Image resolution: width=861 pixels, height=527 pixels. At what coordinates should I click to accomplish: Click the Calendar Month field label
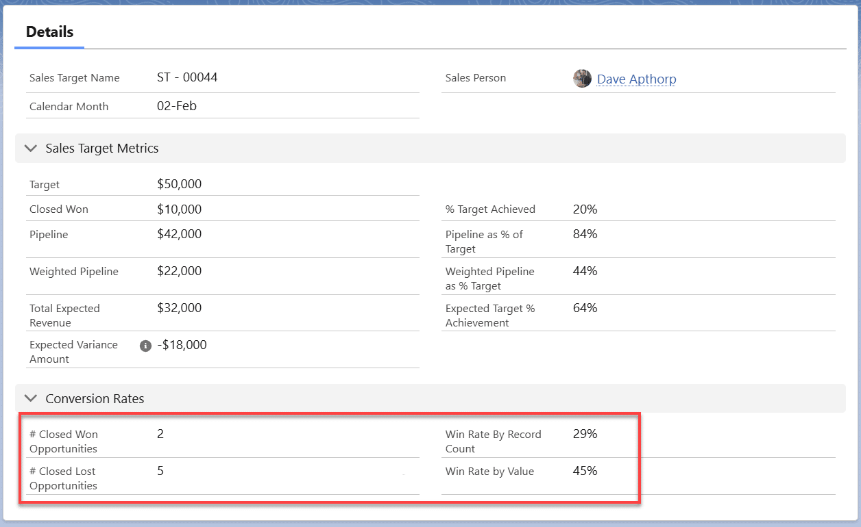coord(69,107)
